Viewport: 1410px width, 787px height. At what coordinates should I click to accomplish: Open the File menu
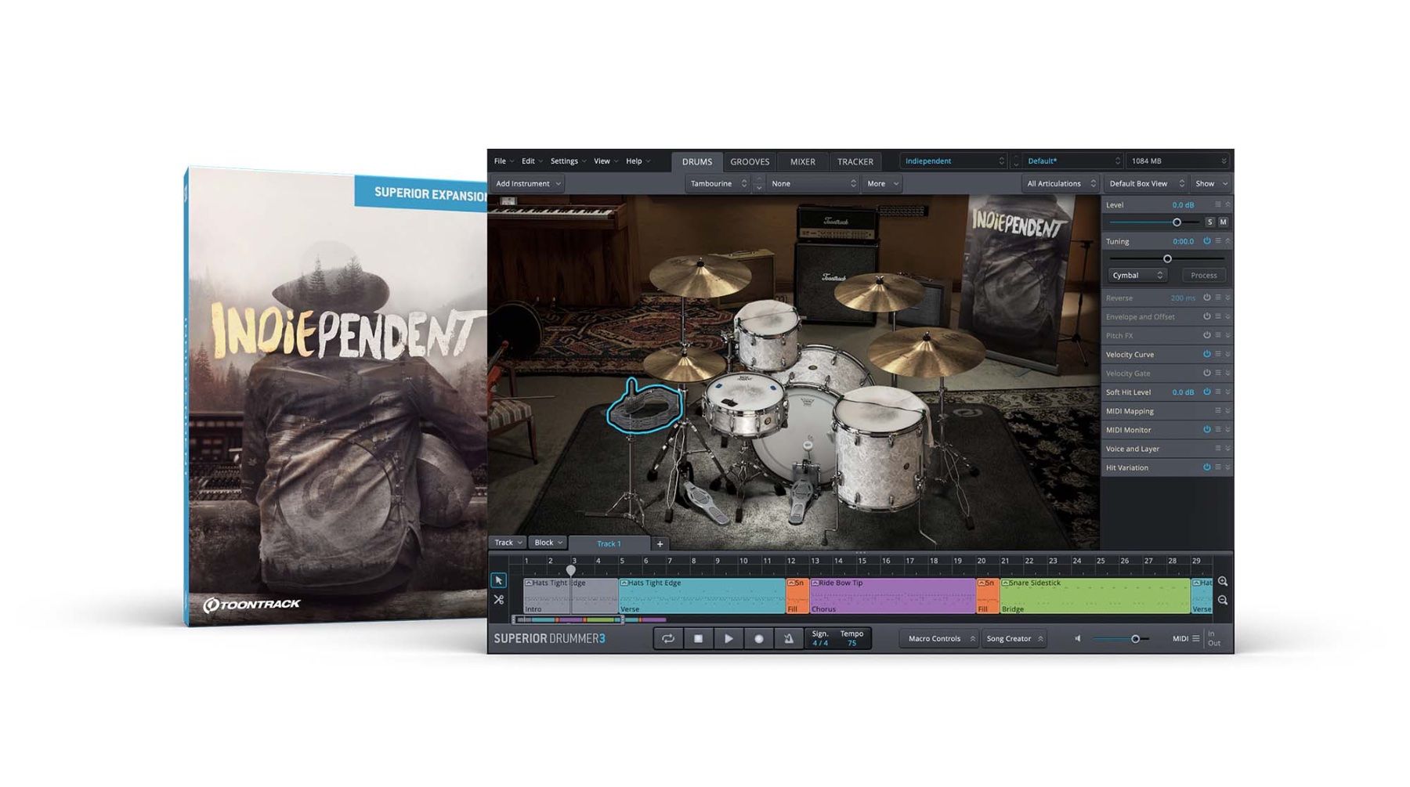[x=504, y=161]
